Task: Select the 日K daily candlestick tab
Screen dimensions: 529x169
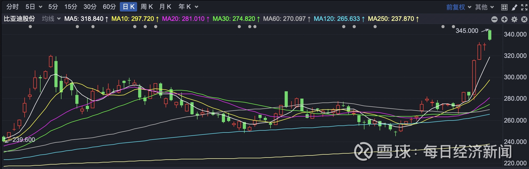Action: [128, 7]
